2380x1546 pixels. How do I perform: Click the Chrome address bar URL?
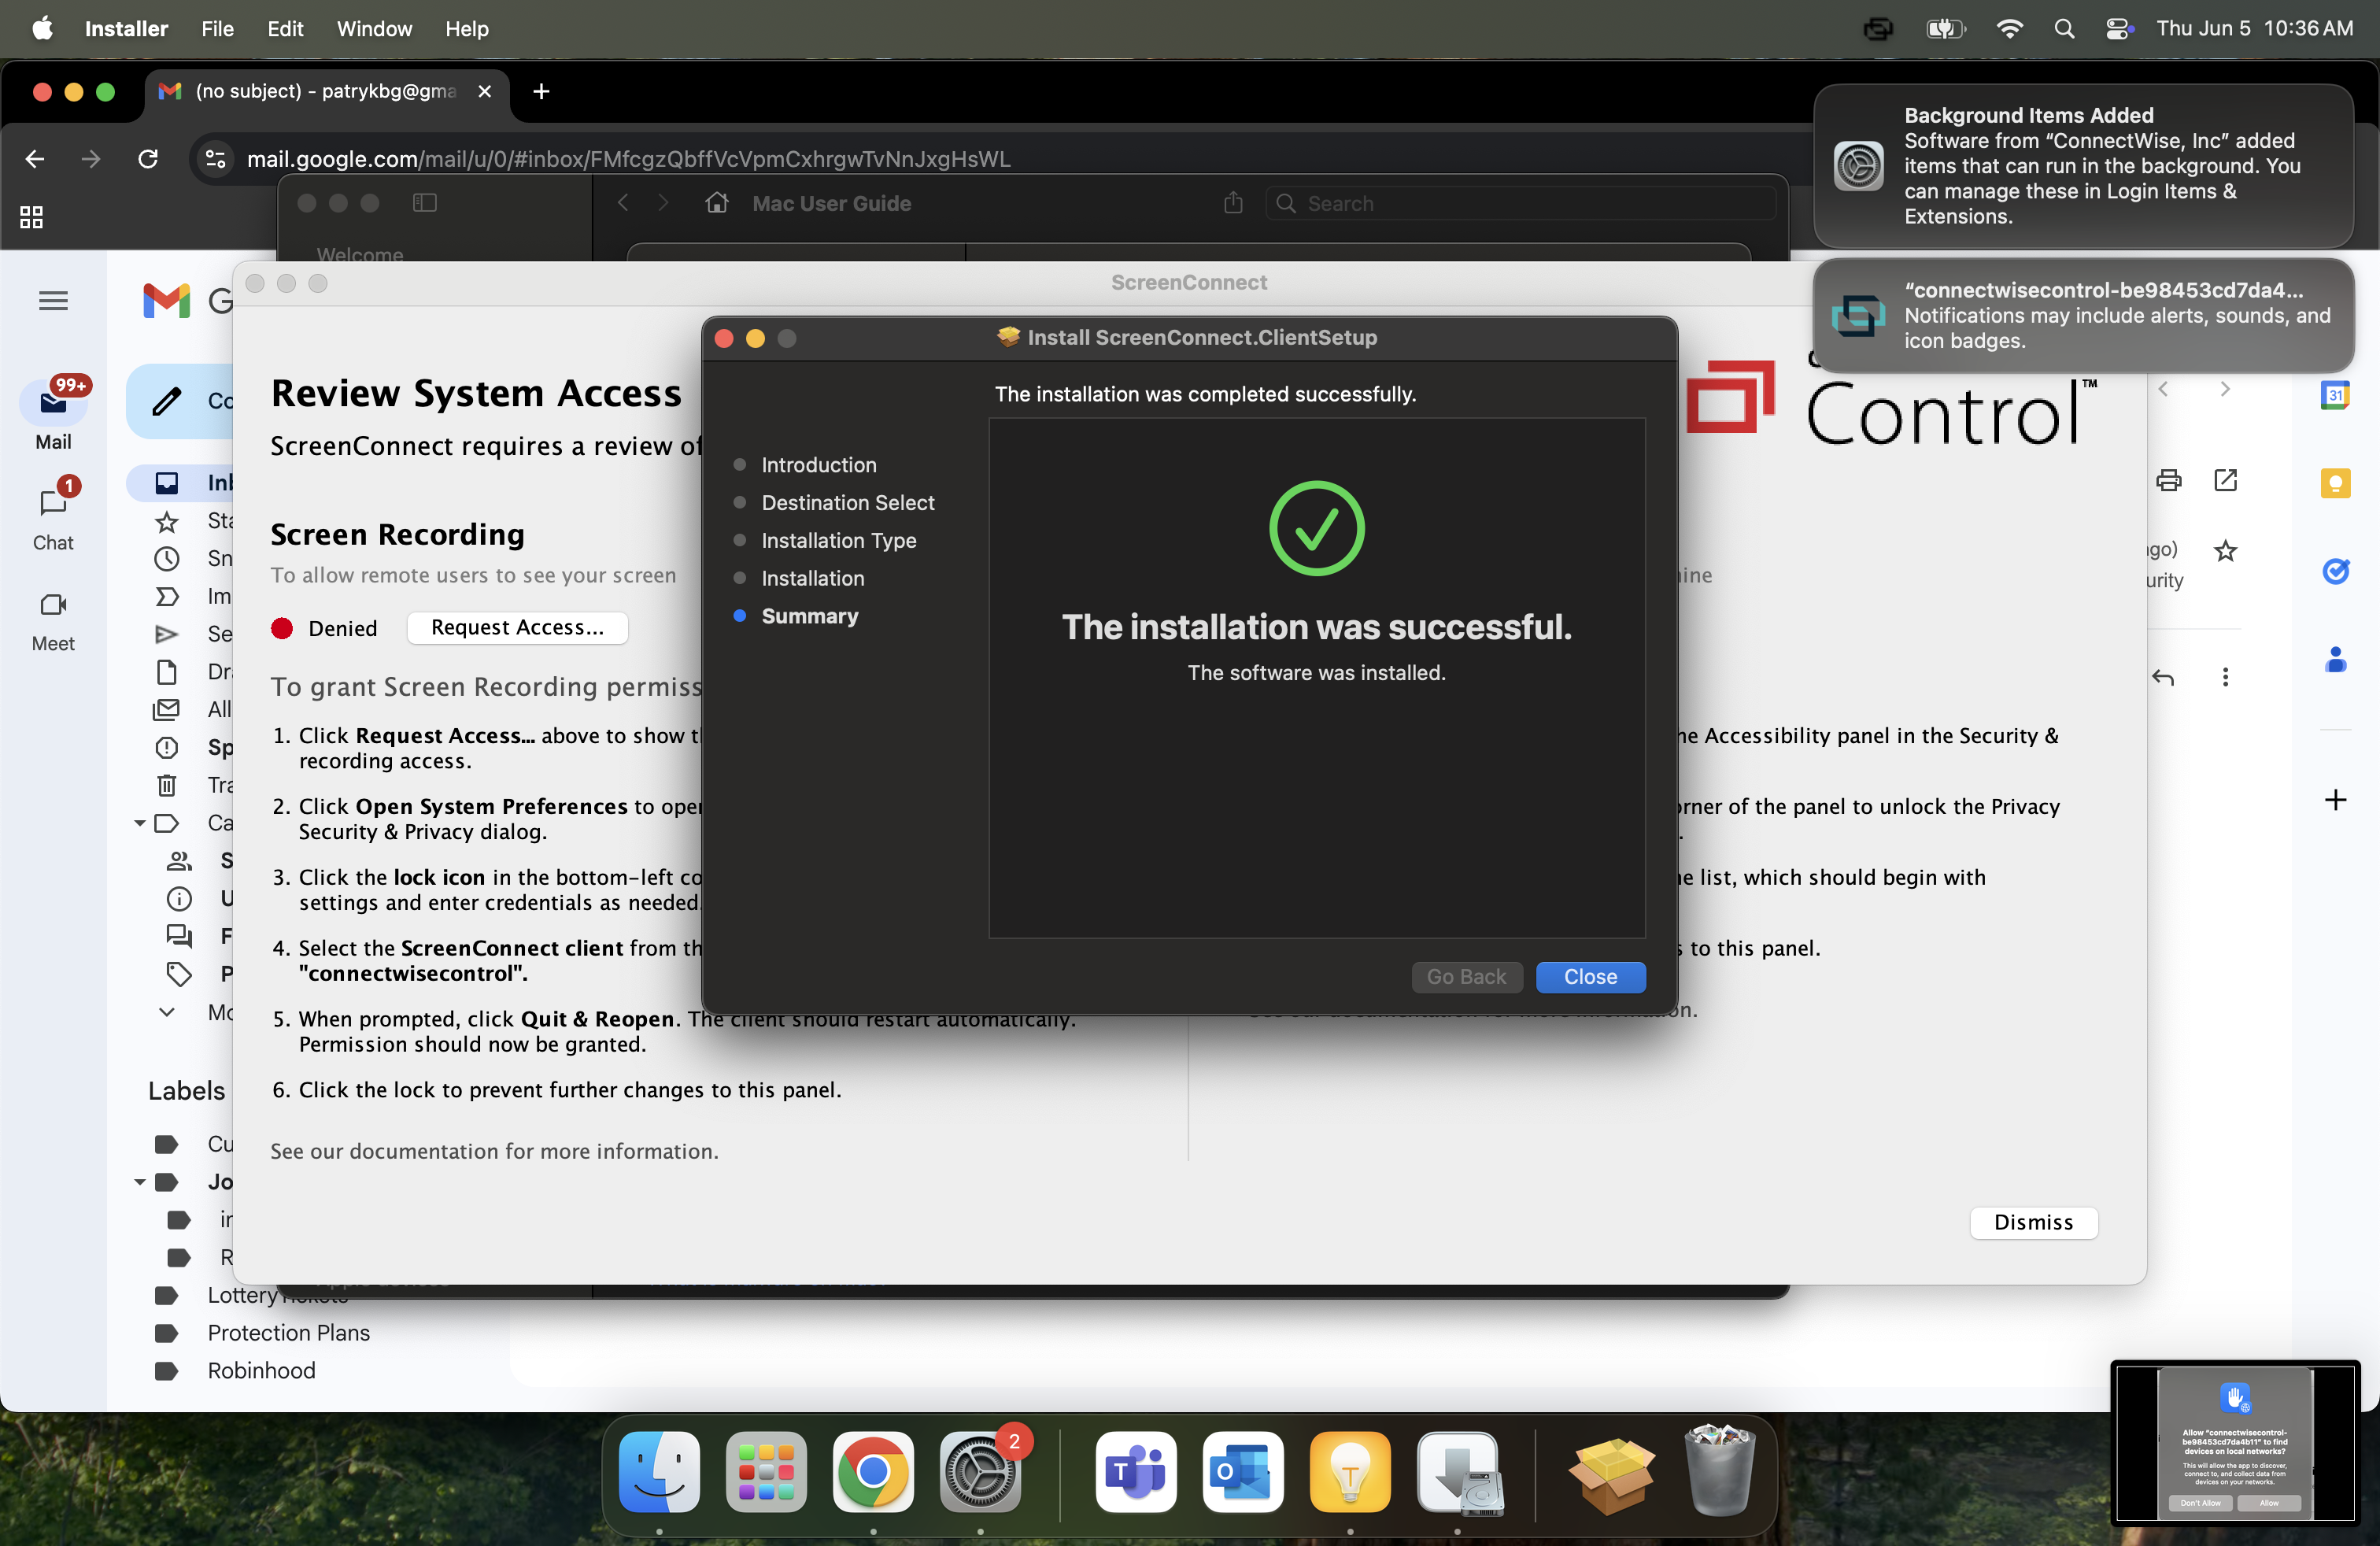click(x=628, y=159)
